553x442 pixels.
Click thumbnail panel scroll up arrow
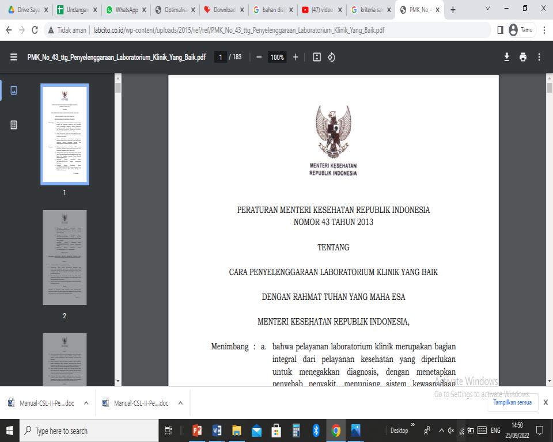click(x=118, y=78)
